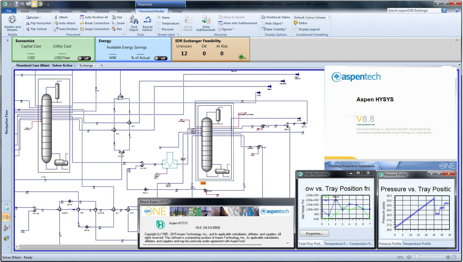Open the Recycle Advisor
Image resolution: width=463 pixels, height=262 pixels.
tap(148, 23)
